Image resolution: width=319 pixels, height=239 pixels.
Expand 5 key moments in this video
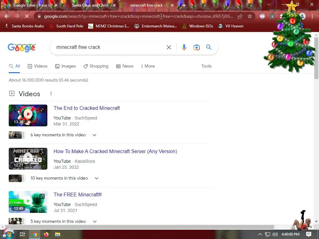click(x=95, y=222)
